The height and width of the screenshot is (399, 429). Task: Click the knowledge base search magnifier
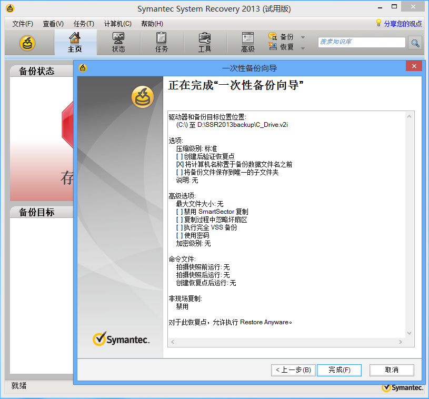[415, 43]
